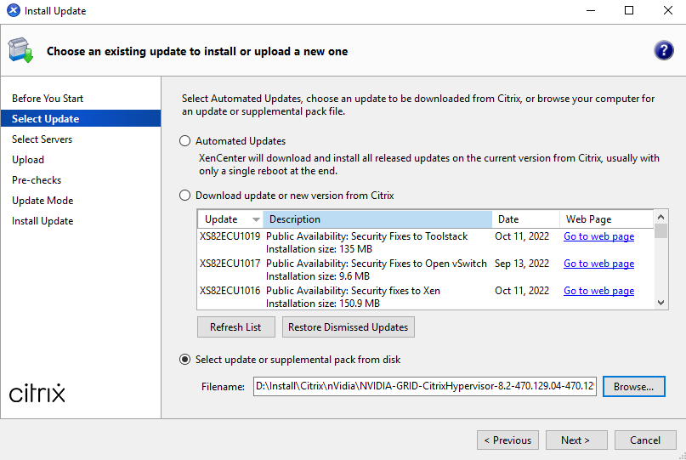Minimize the Install Update window

591,10
